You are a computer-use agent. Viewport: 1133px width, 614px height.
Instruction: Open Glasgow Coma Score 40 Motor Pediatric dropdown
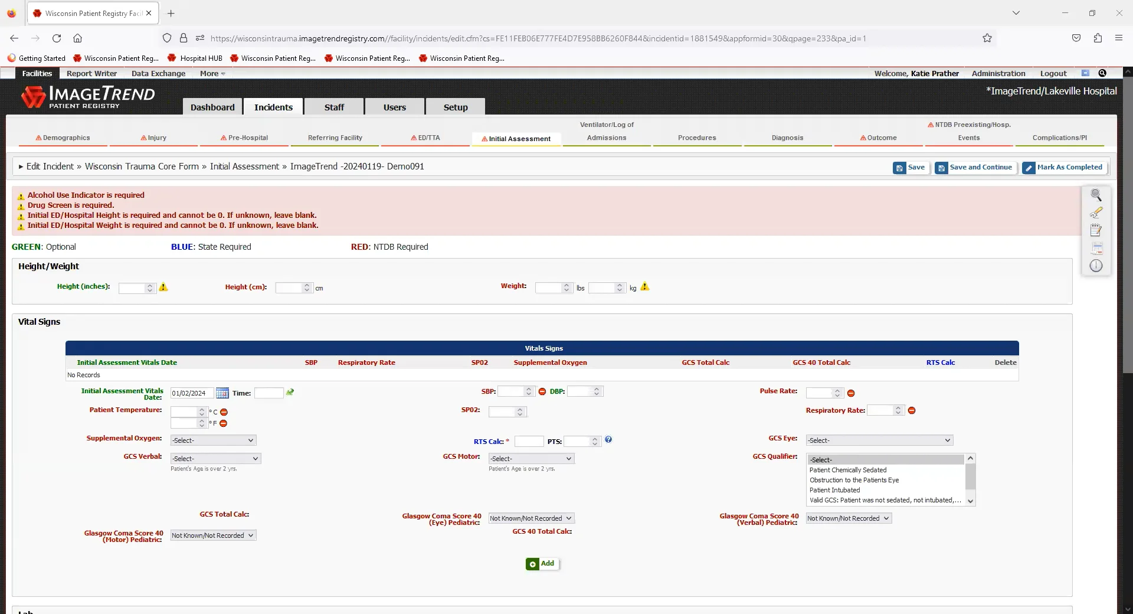coord(213,535)
